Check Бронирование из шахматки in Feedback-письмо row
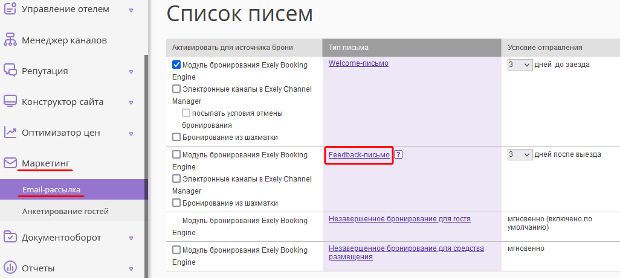Viewport: 620px width, 278px height. pos(176,203)
